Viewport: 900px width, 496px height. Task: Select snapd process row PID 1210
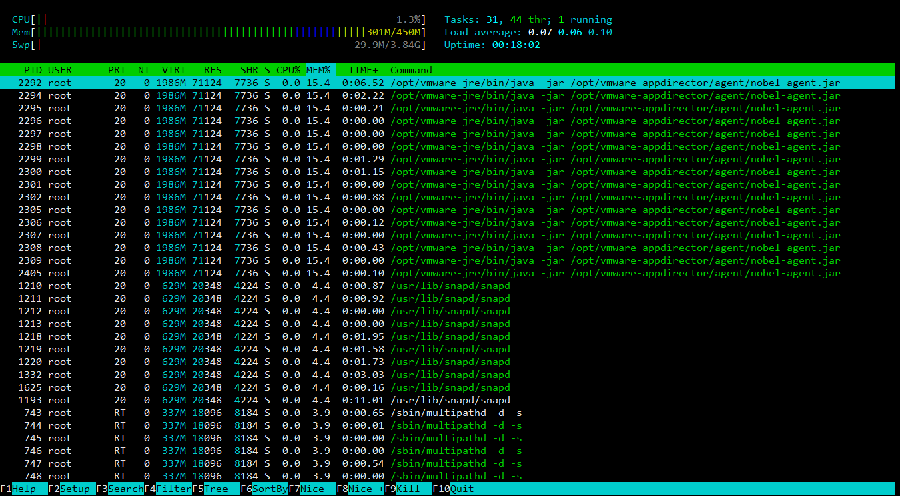(x=447, y=286)
